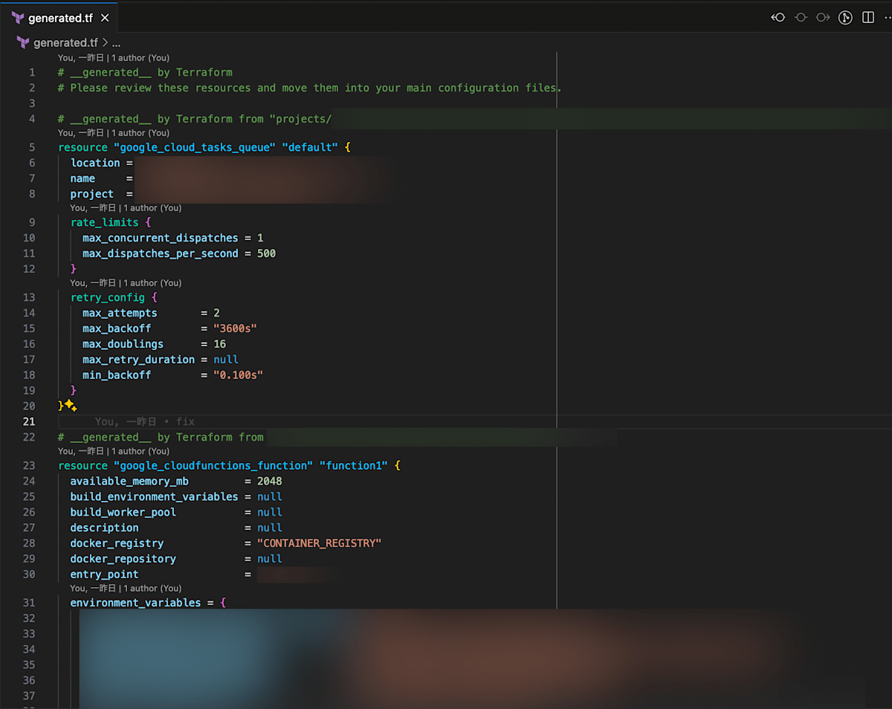Click line number 31 in the gutter
892x709 pixels.
coord(29,603)
